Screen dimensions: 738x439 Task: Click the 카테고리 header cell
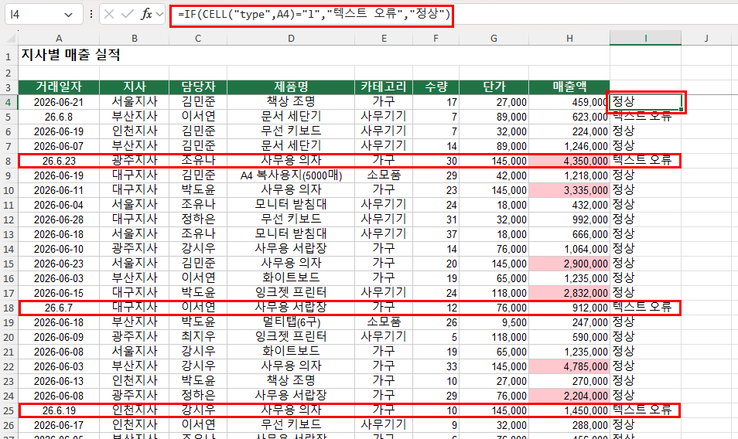point(384,87)
